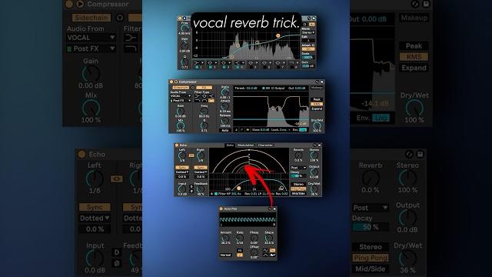Select Peak mode in enlarged right Compressor
Screen dimensions: 492x277
point(414,46)
